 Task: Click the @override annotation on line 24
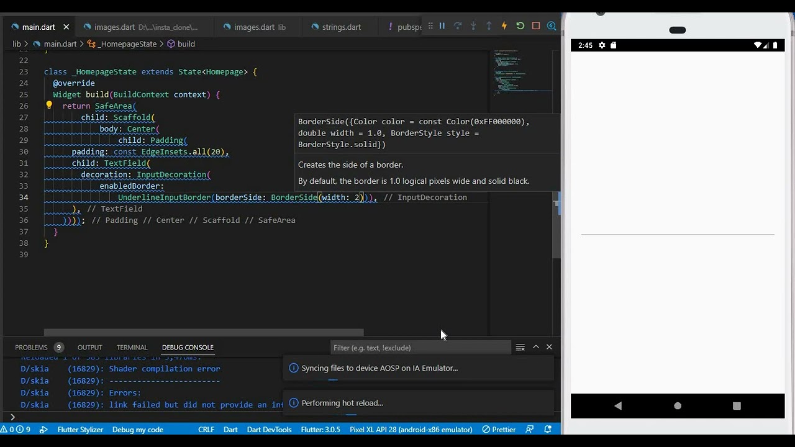[x=74, y=83]
